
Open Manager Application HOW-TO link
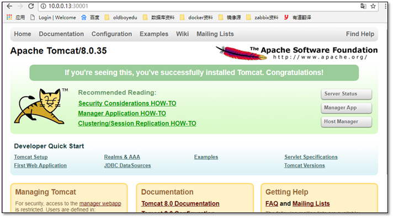122,113
